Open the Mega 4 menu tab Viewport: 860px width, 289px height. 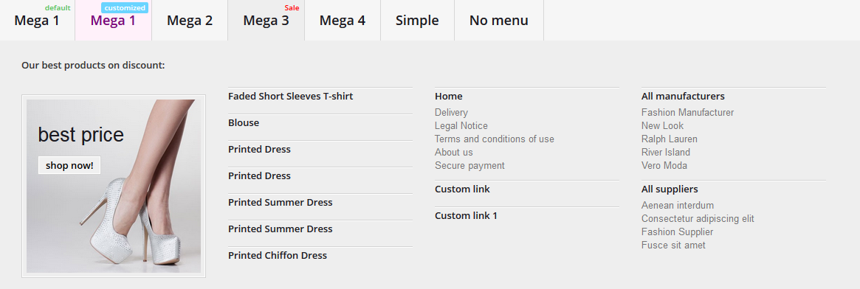coord(343,20)
